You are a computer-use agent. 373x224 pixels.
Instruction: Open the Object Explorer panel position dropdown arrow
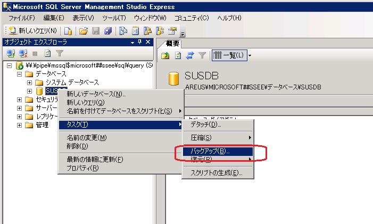(132, 43)
